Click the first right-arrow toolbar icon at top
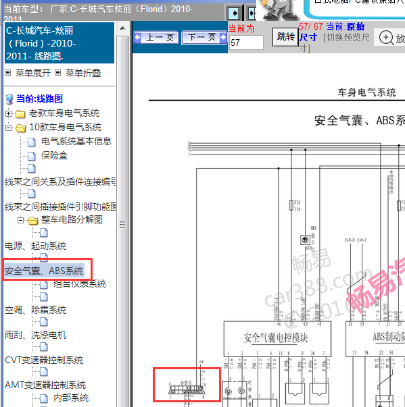 click(234, 13)
